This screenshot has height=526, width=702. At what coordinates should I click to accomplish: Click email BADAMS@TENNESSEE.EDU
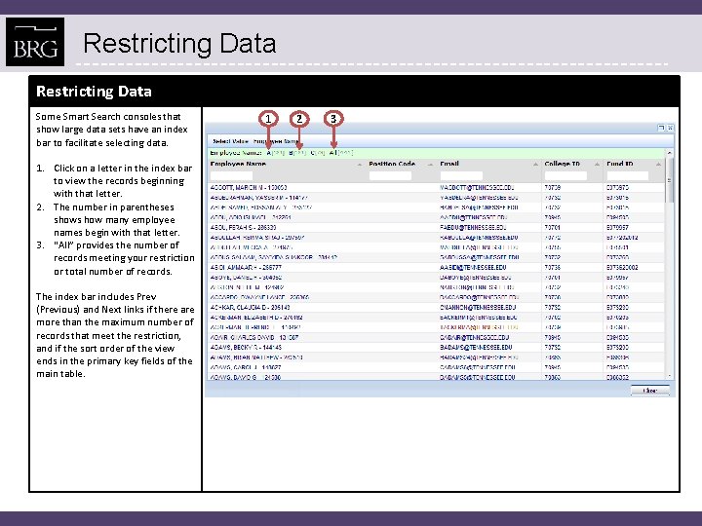tap(476, 348)
